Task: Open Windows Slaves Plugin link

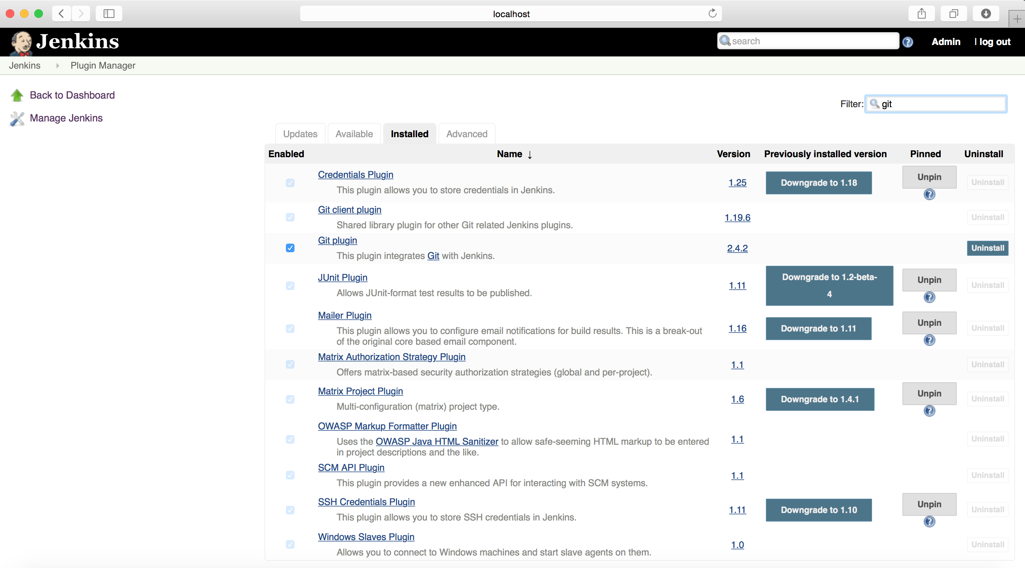Action: click(x=366, y=537)
